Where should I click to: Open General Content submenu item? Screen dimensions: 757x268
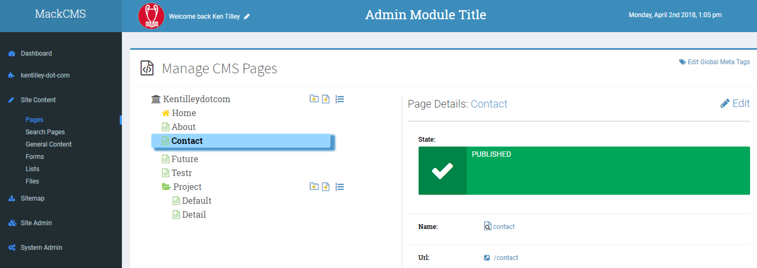(48, 144)
